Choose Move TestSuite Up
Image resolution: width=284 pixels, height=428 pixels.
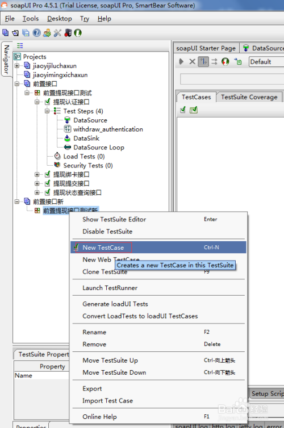(158, 360)
